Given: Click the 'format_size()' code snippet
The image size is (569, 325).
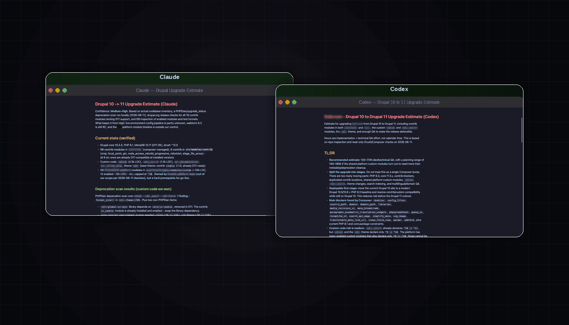Looking at the screenshot, I should [x=105, y=200].
